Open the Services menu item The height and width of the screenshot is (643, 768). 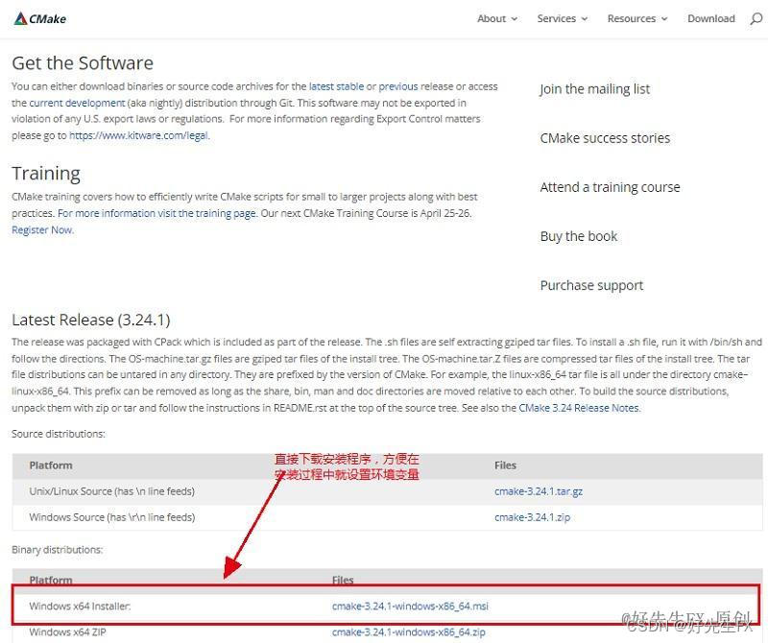click(x=557, y=18)
